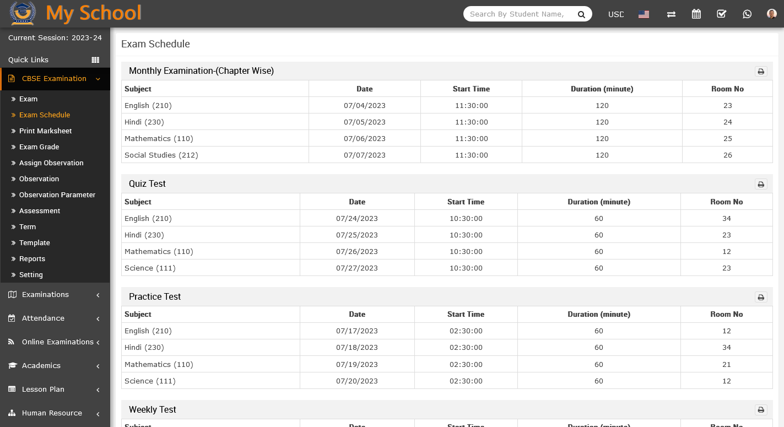784x427 pixels.
Task: Print the Monthly Examination schedule
Action: [x=761, y=72]
